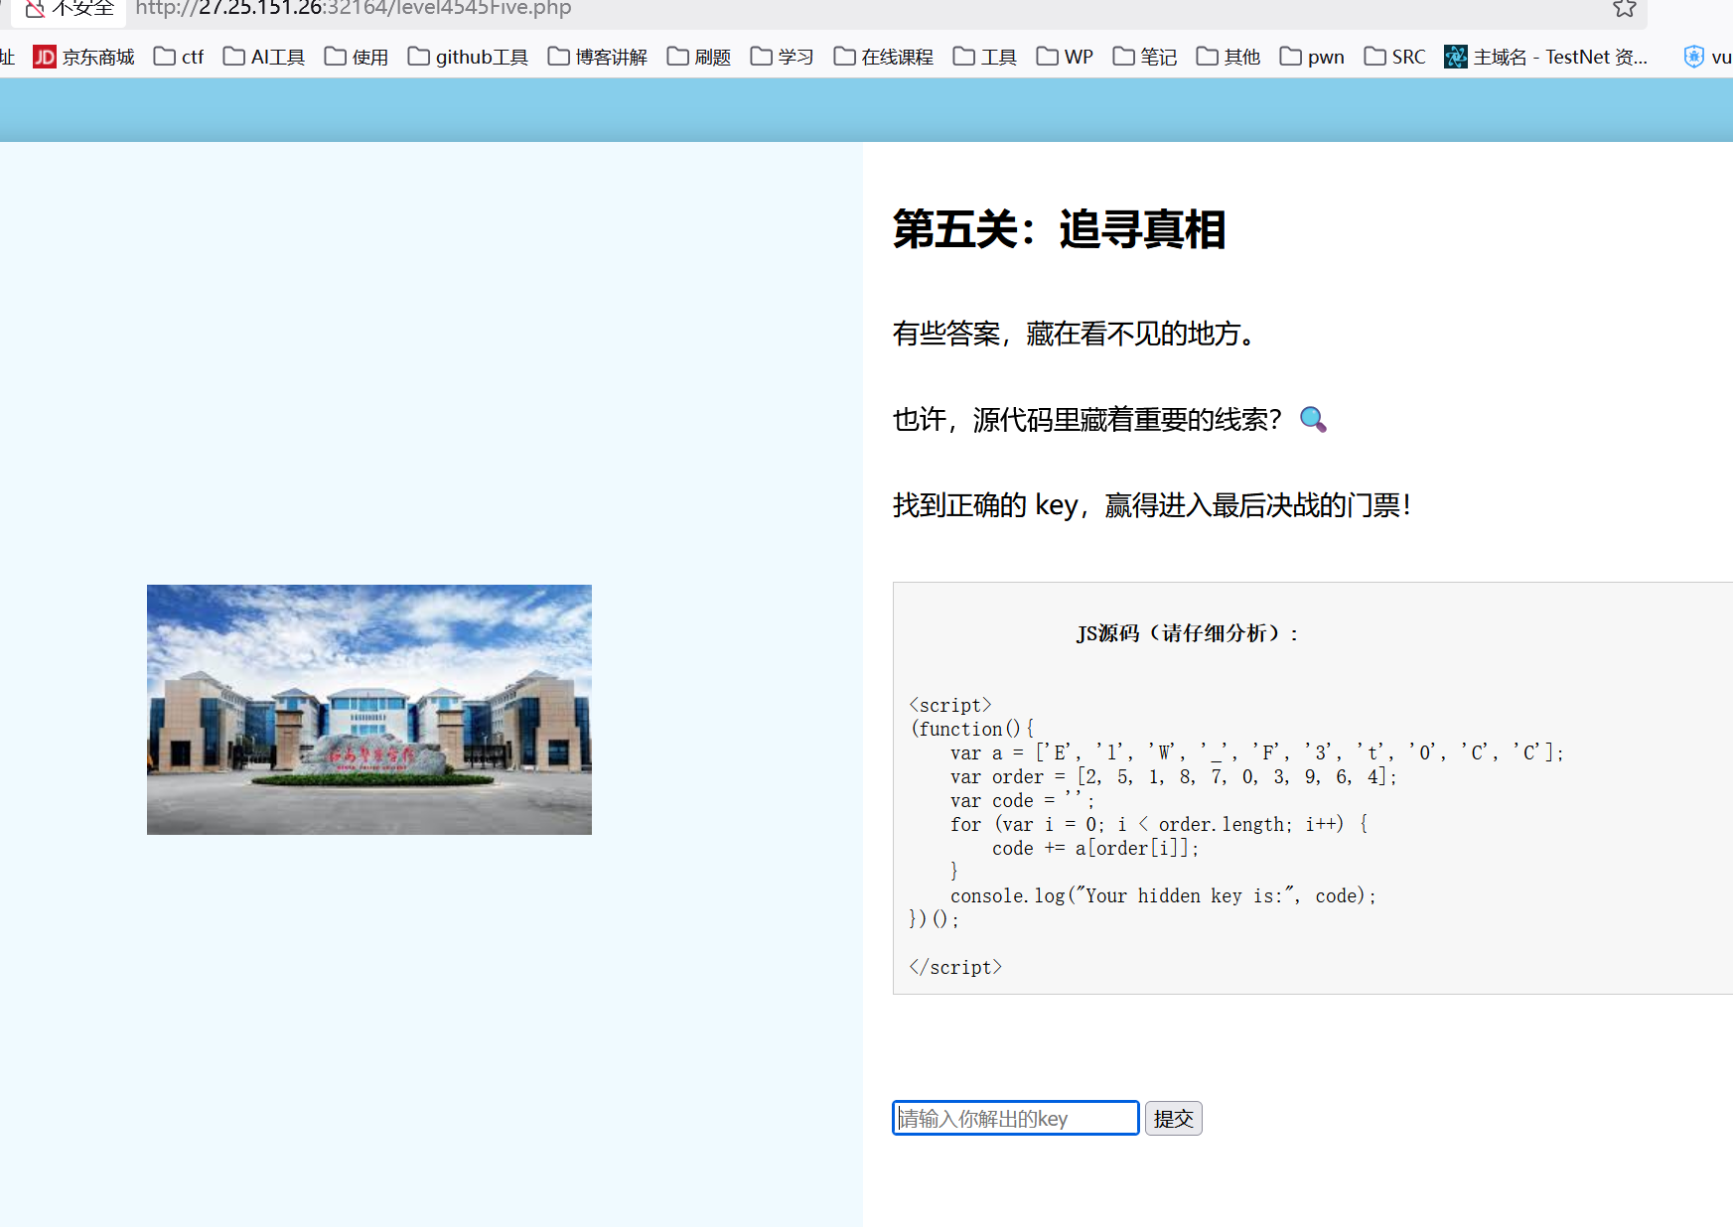The width and height of the screenshot is (1733, 1227).
Task: Click the not-secure site warning icon
Action: tap(35, 8)
